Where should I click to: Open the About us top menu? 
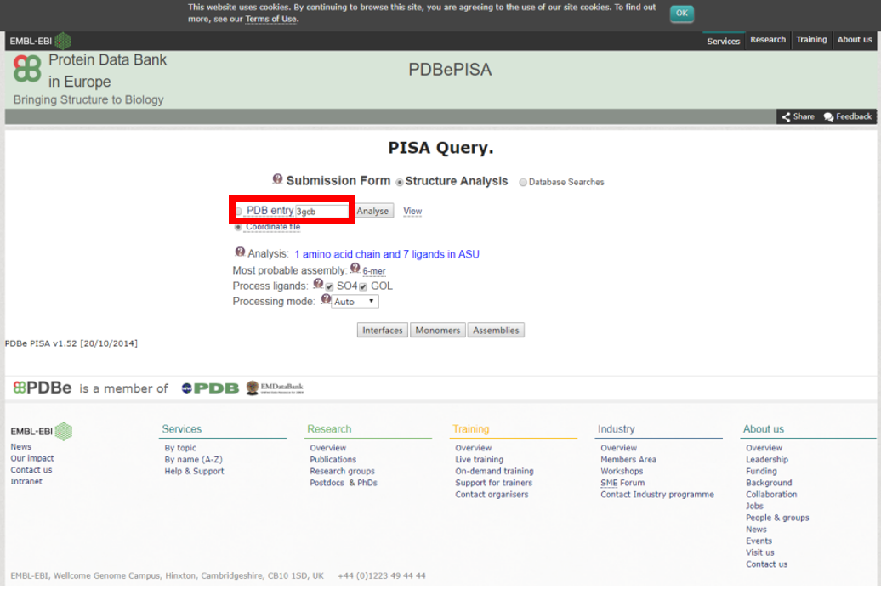coord(855,40)
